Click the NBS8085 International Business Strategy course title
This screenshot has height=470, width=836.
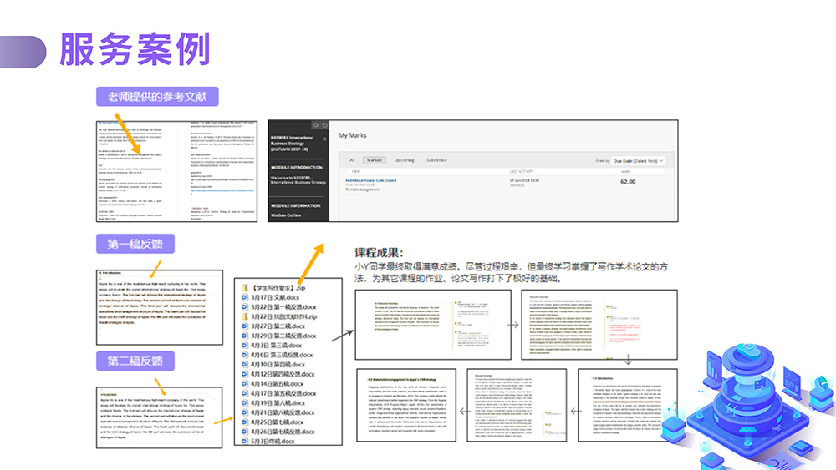292,144
